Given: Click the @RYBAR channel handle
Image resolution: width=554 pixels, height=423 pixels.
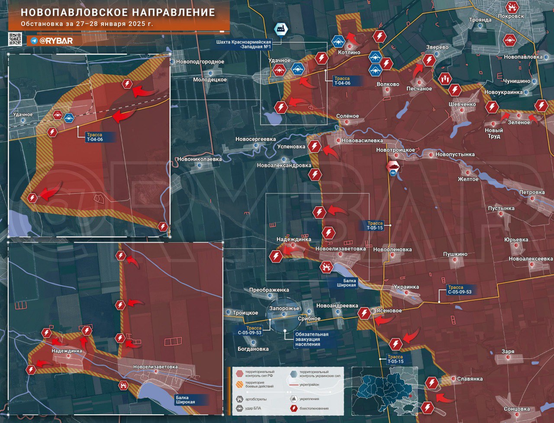Looking at the screenshot, I should pos(56,41).
